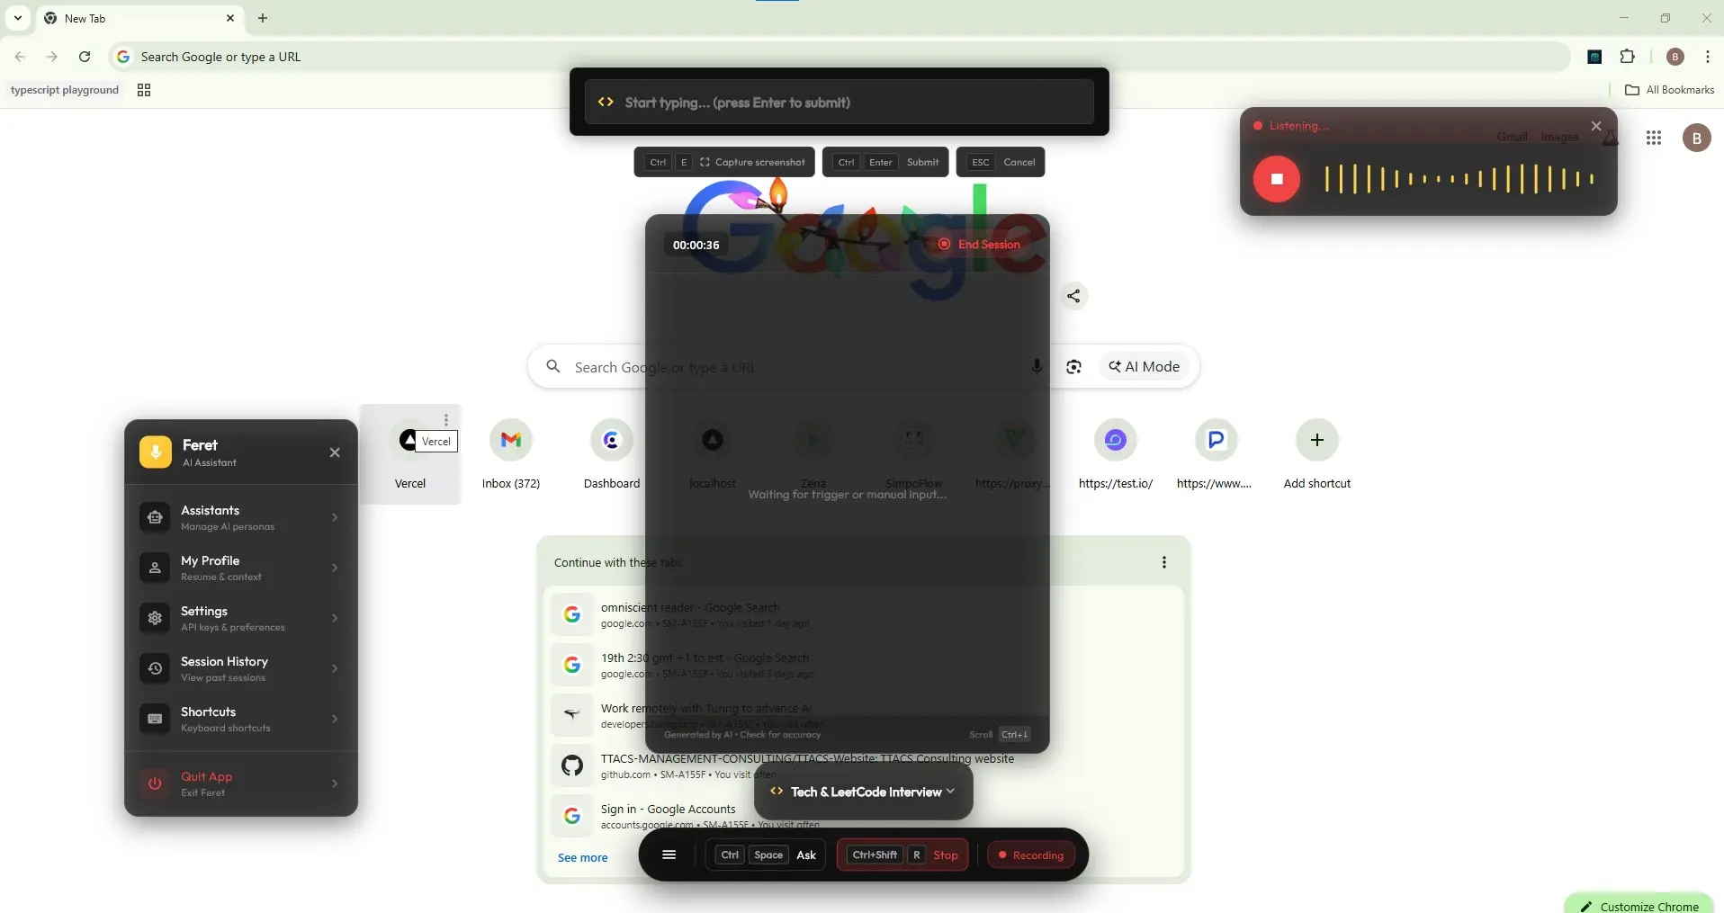Screen dimensions: 1724x913
Task: Close the Feret AI Assistant panel
Action: pos(335,452)
